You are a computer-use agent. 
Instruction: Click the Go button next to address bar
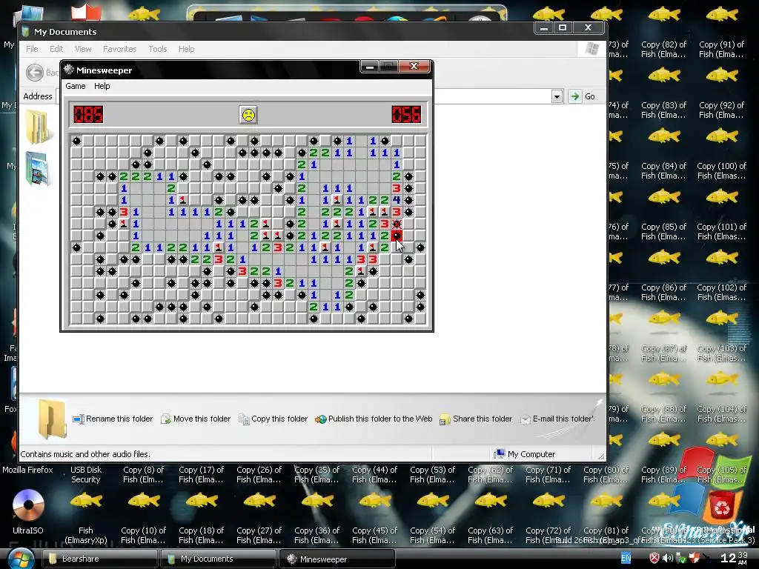pyautogui.click(x=583, y=96)
